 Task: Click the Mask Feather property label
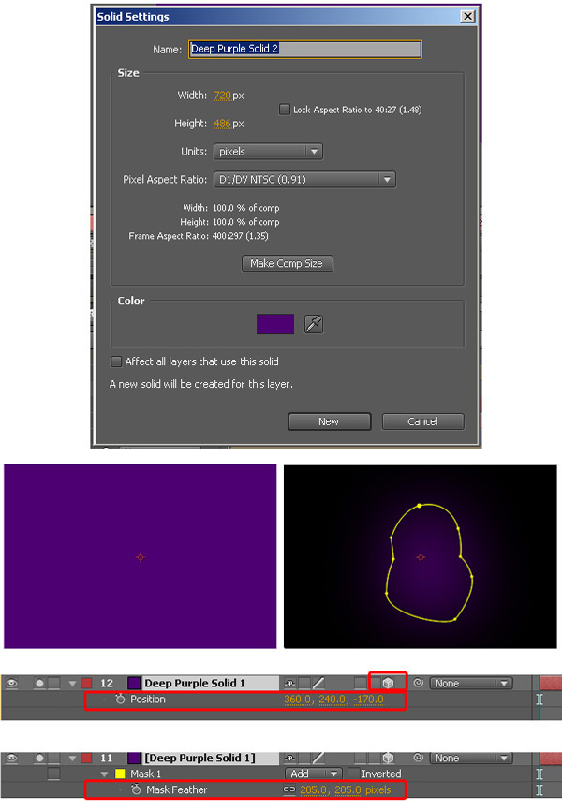point(176,789)
